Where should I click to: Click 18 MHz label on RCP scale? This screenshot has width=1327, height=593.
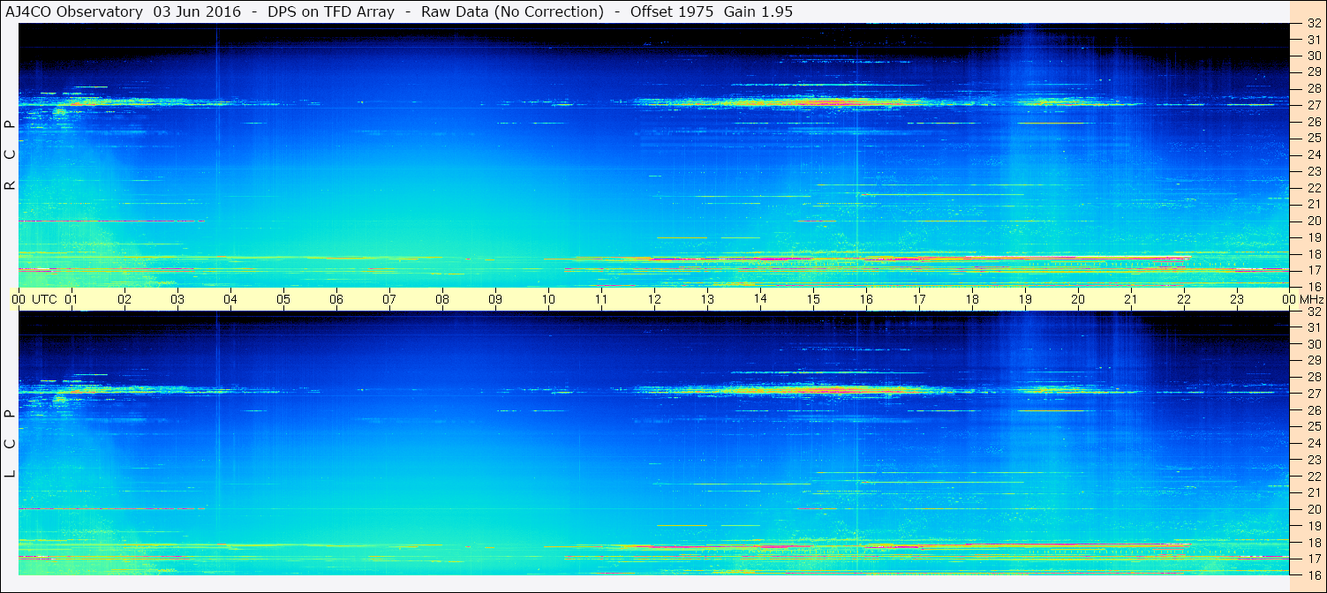click(1313, 253)
